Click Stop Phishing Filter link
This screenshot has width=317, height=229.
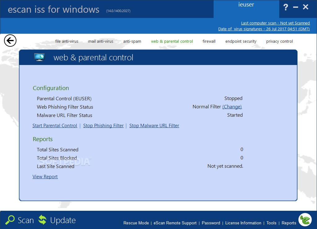tap(103, 126)
